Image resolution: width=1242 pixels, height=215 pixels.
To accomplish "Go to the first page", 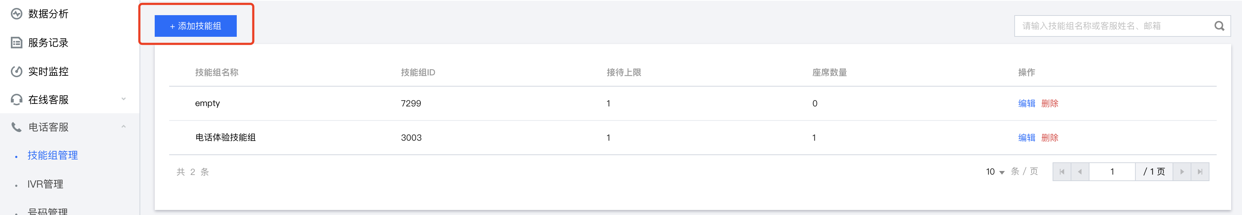I will [1062, 172].
